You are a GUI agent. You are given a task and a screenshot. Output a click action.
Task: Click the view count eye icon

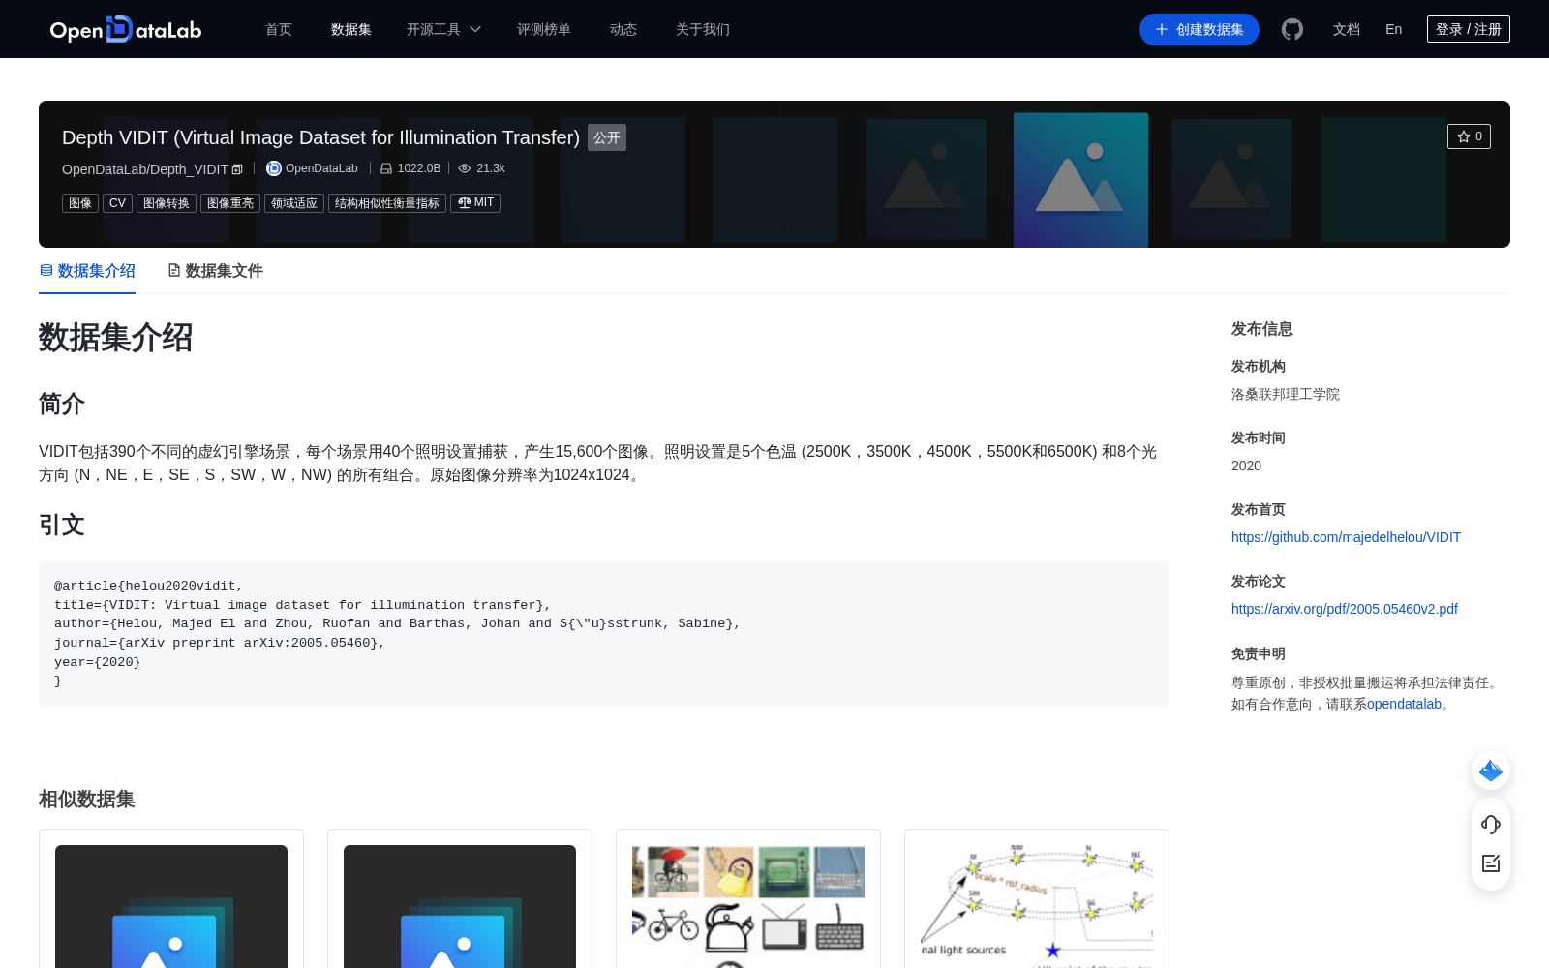coord(465,168)
